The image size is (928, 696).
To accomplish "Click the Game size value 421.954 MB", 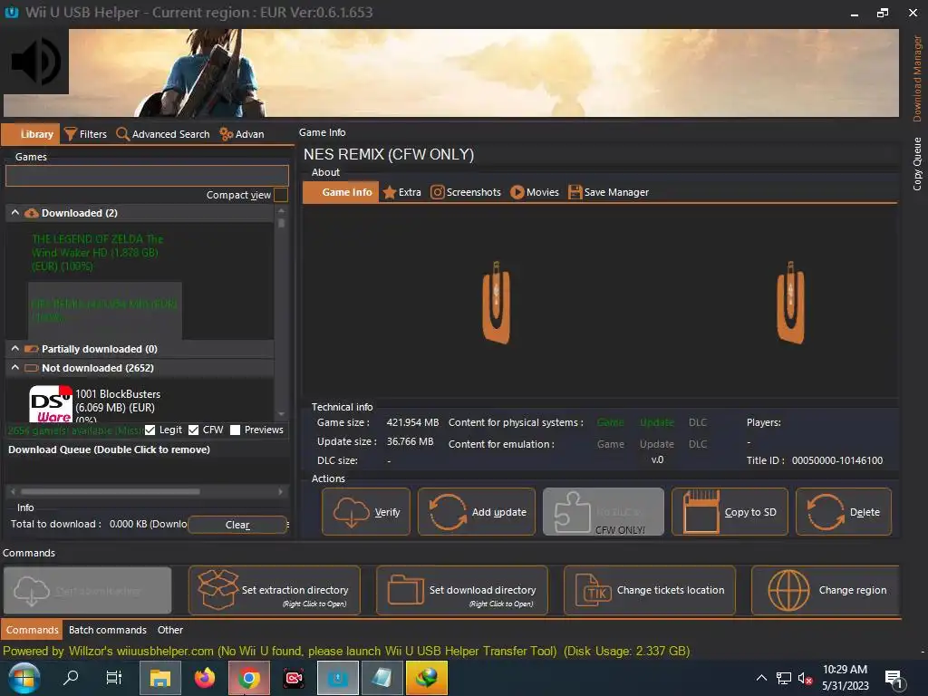I will (x=412, y=422).
